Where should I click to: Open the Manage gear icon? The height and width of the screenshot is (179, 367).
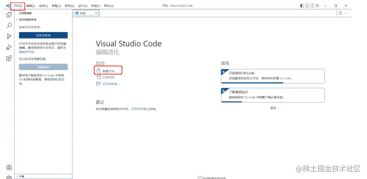pyautogui.click(x=9, y=177)
